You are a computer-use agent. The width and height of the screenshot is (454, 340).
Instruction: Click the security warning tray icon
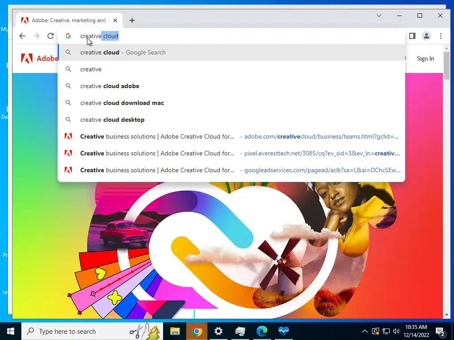tap(375, 331)
